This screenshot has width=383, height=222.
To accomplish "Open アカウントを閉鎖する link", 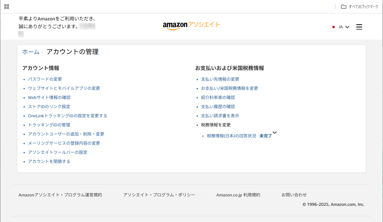I will (x=49, y=161).
